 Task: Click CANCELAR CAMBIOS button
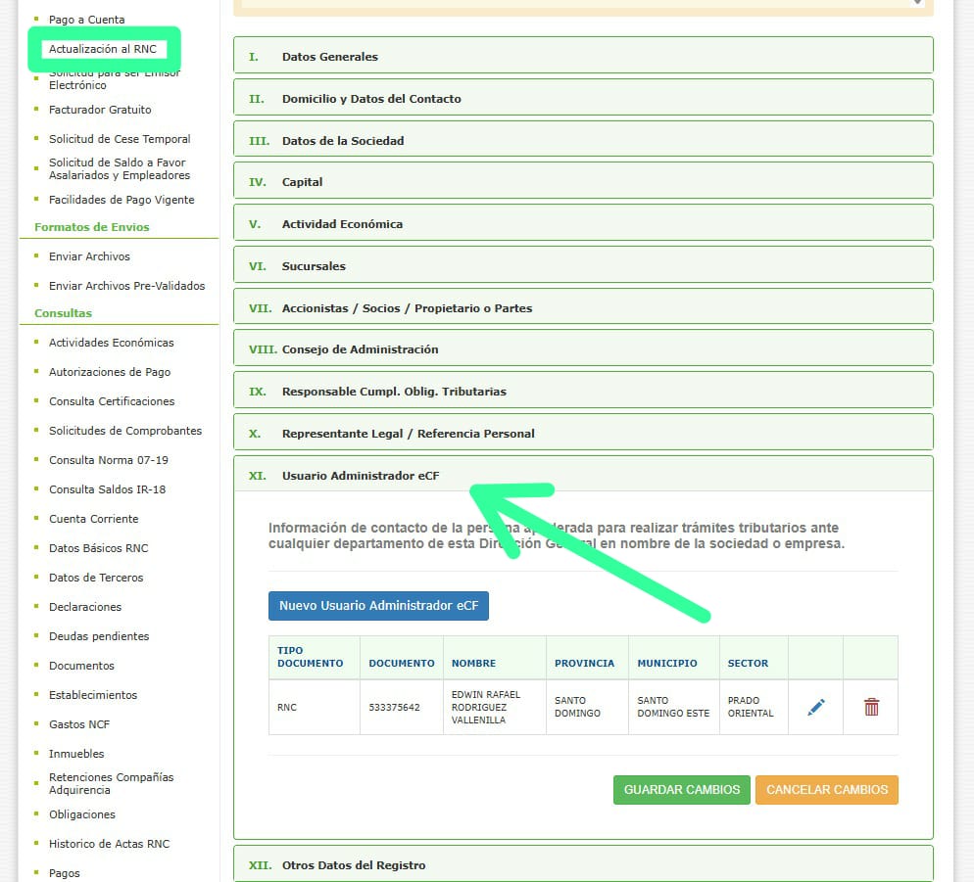827,790
